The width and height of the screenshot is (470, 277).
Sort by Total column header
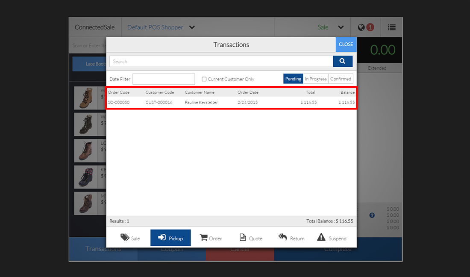pos(310,92)
